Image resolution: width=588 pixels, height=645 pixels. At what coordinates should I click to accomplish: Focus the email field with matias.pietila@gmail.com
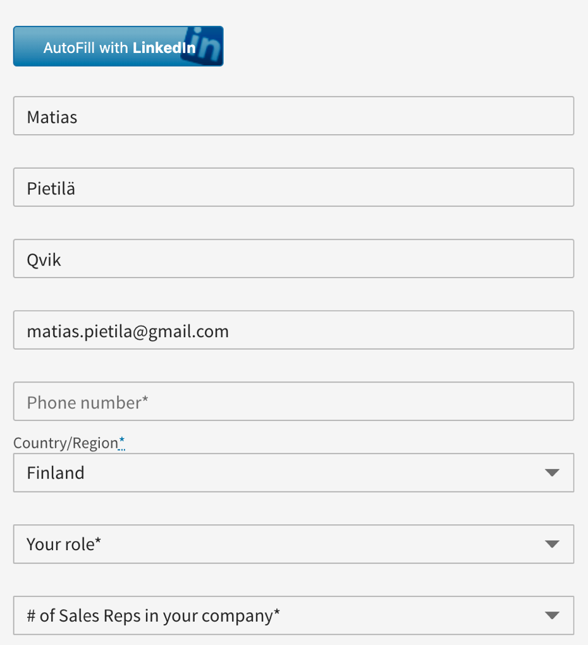(x=293, y=331)
